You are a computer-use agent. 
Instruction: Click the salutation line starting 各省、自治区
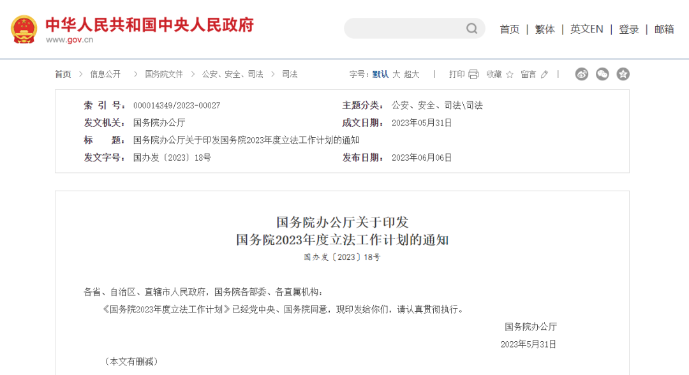(204, 292)
